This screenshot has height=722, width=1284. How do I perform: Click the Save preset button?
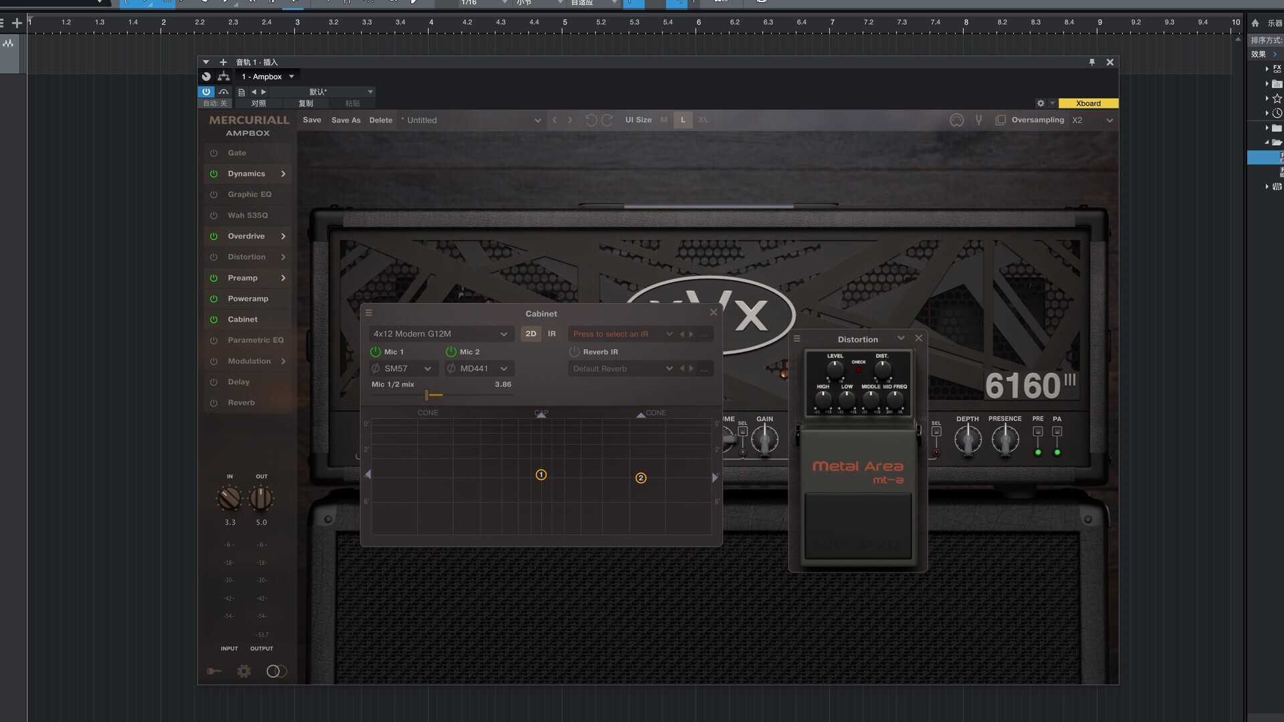[312, 120]
